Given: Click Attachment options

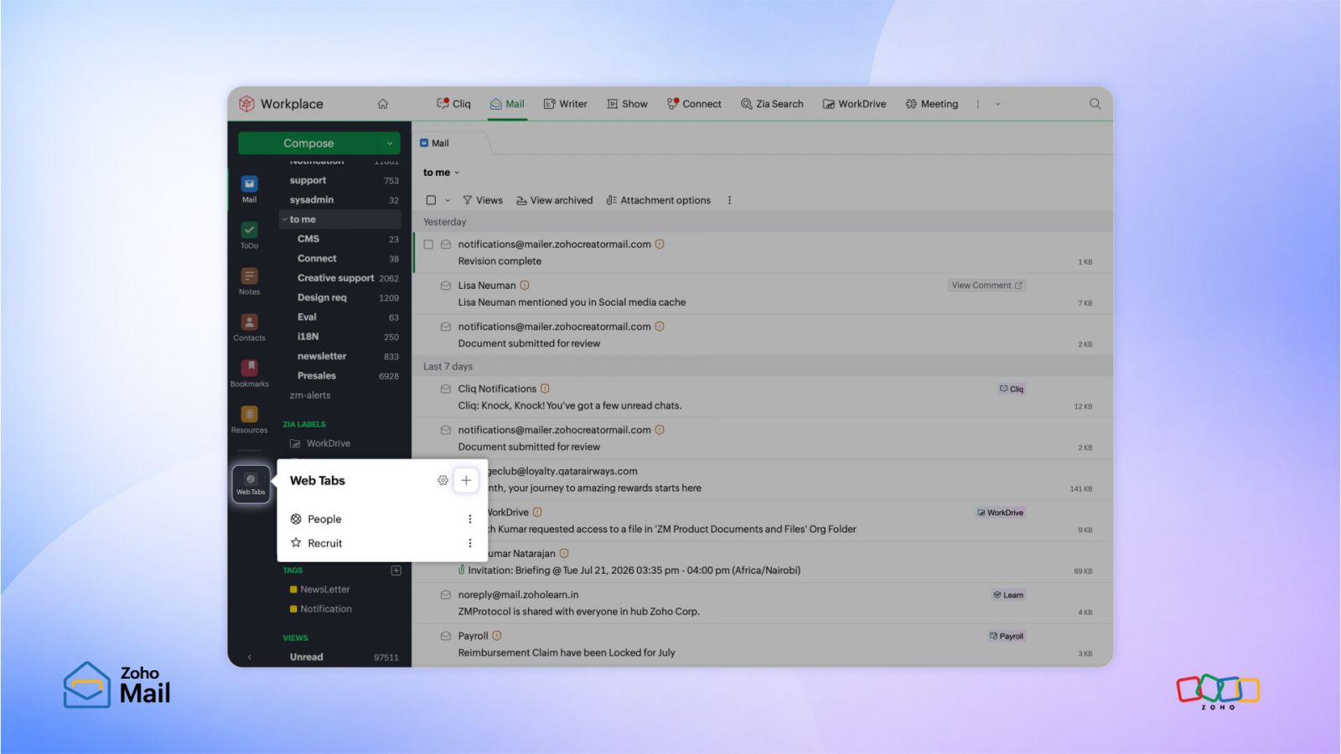Looking at the screenshot, I should pyautogui.click(x=658, y=200).
